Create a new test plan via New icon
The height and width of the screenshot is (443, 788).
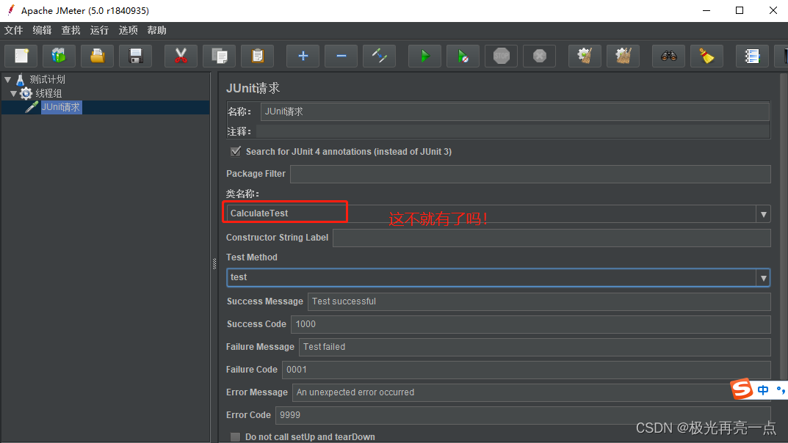click(21, 56)
